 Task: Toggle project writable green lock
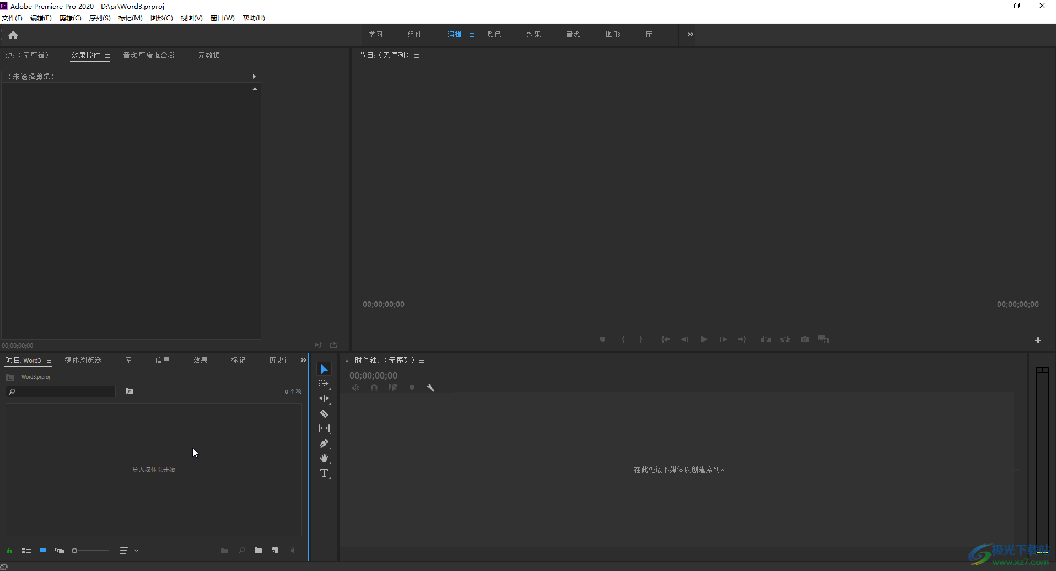[x=10, y=551]
